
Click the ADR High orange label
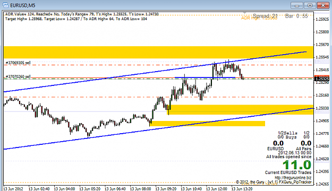pyautogui.click(x=259, y=18)
